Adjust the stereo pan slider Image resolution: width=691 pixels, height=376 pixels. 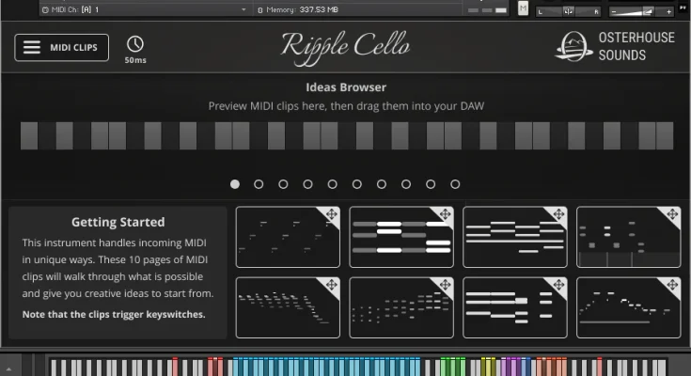[x=567, y=12]
